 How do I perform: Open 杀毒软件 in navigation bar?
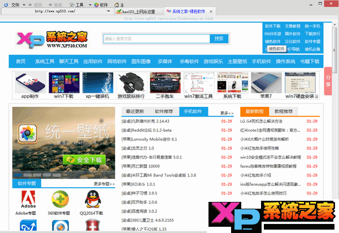point(189,62)
